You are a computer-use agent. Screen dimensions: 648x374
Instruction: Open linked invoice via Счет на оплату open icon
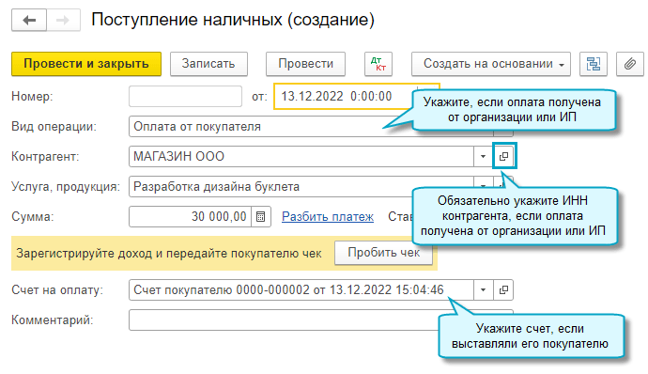click(503, 290)
